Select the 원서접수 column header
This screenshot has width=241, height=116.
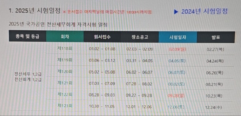click(102, 37)
